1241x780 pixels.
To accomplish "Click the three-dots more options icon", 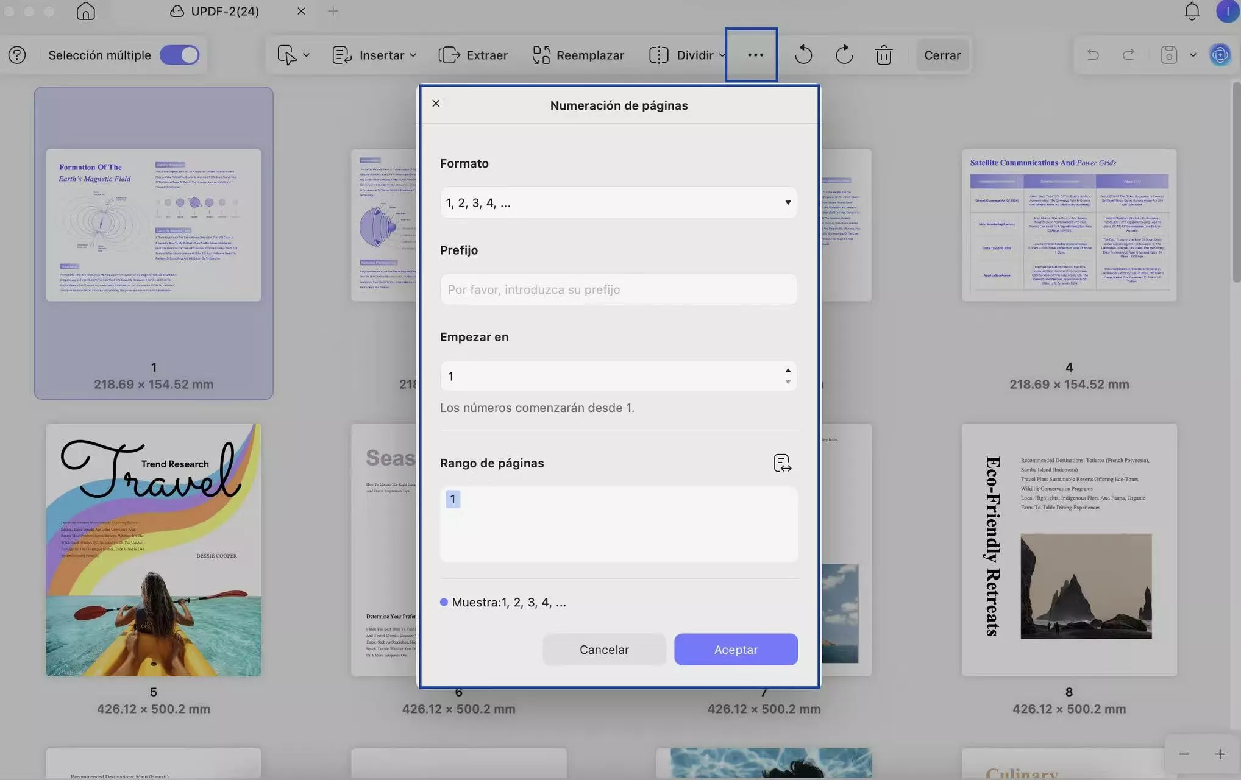I will click(x=755, y=55).
